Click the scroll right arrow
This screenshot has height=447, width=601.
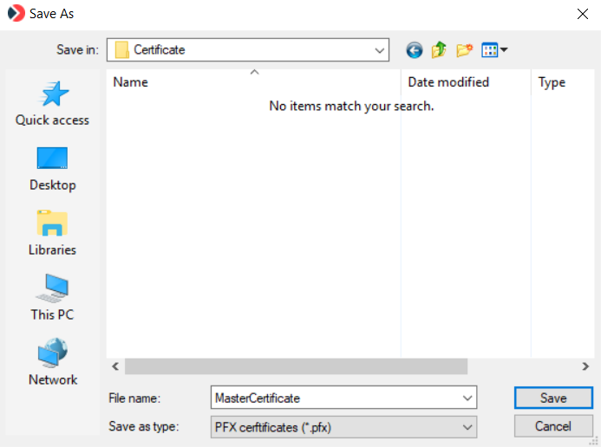coord(585,366)
